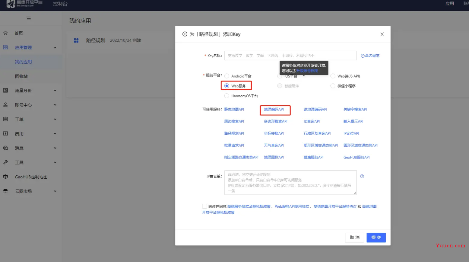Click the hamburger menu collapse icon
Screen dimensions: 469x262
(29, 18)
